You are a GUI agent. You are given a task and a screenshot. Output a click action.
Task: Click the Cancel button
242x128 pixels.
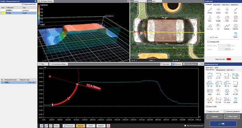click(x=214, y=117)
